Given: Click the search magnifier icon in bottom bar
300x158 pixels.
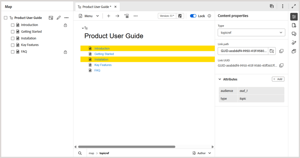Looking at the screenshot, I should [x=80, y=153].
